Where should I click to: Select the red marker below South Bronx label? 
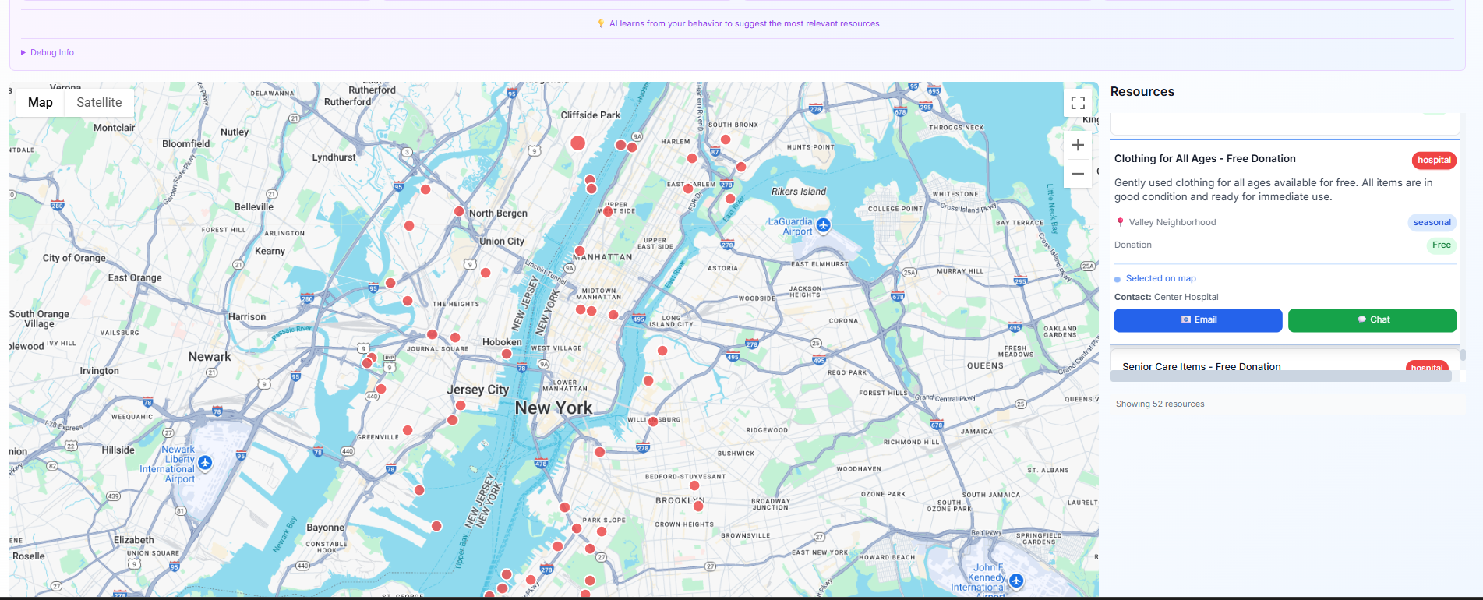pos(726,139)
